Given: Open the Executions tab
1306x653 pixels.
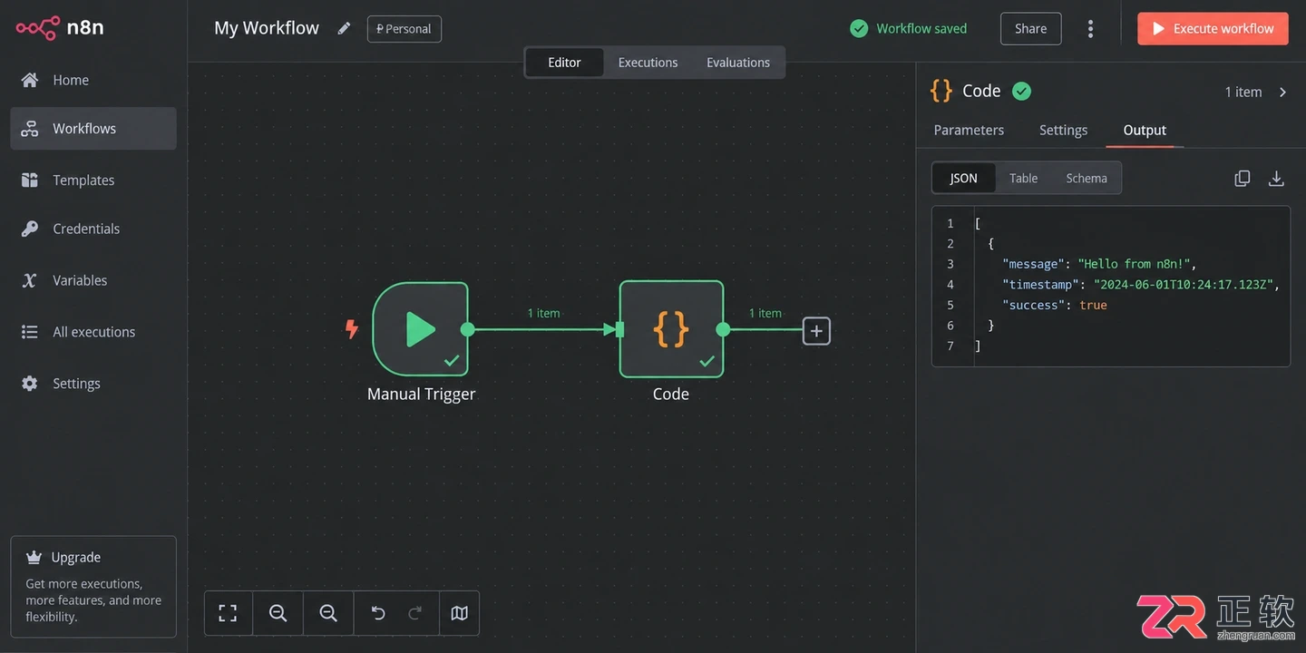Looking at the screenshot, I should click(x=648, y=63).
